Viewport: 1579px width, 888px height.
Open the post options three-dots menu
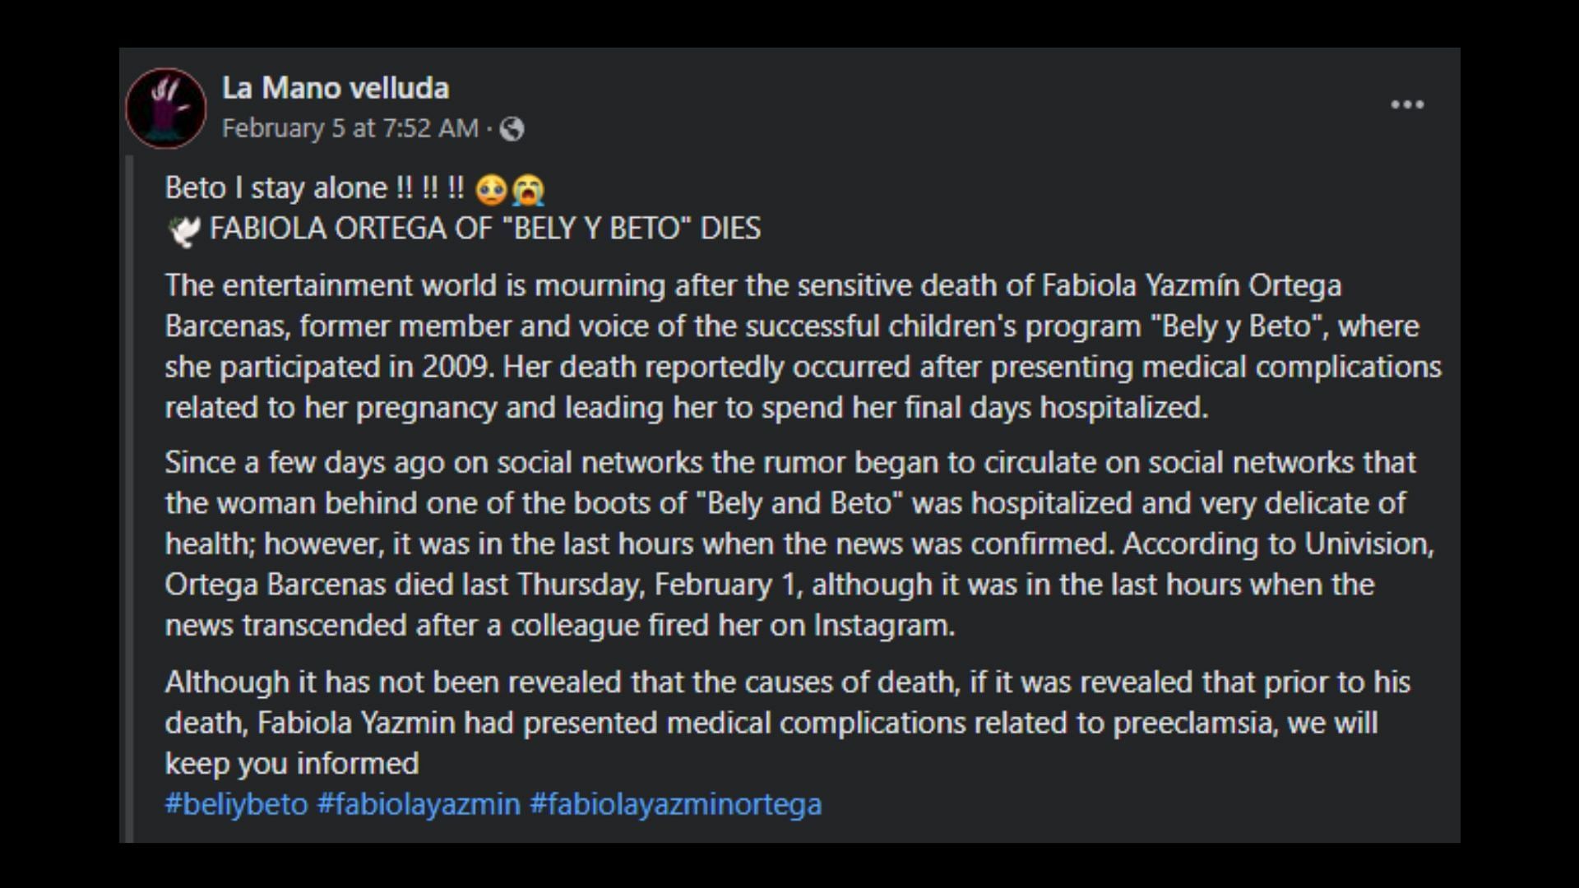(x=1407, y=104)
